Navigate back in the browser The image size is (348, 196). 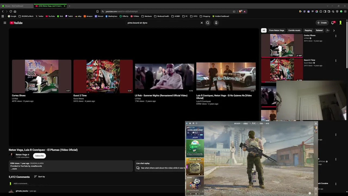3,11
